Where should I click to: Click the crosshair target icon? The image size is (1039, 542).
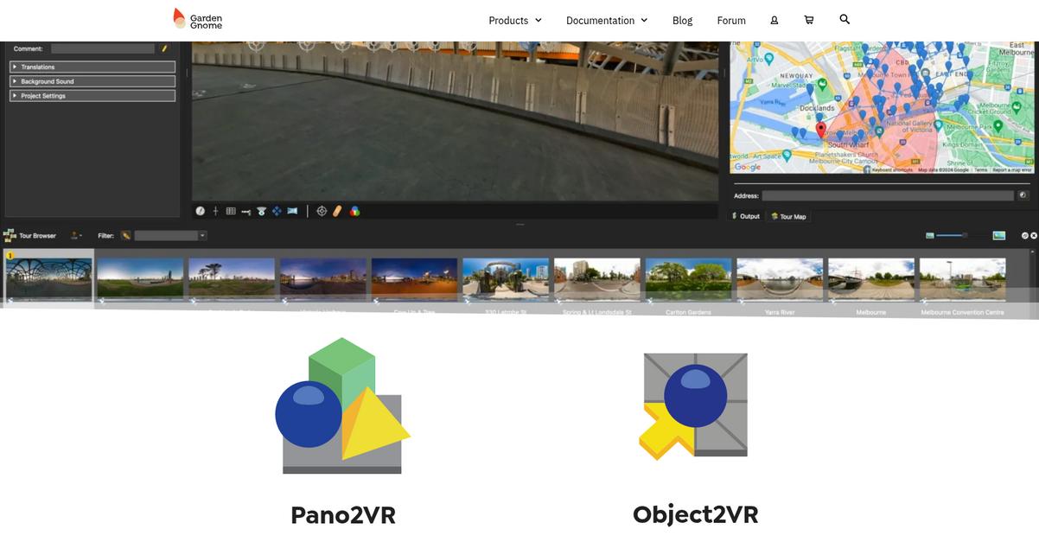pos(322,211)
